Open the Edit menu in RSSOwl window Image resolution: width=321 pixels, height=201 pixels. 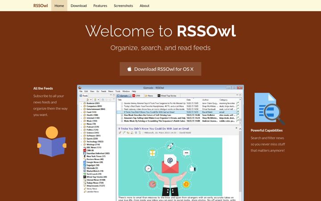pyautogui.click(x=86, y=91)
